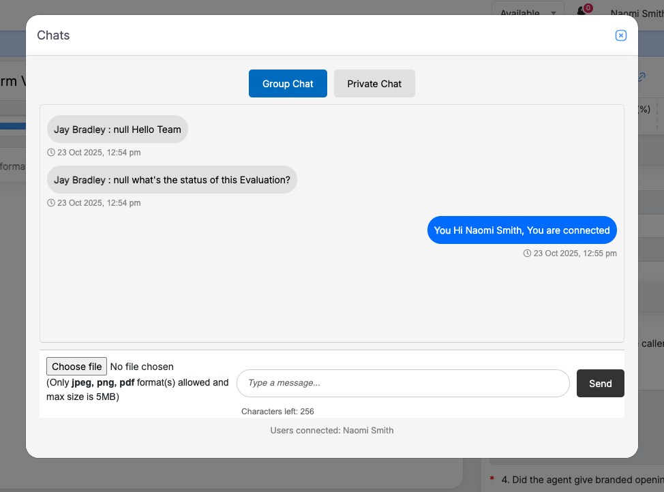The image size is (664, 492).
Task: Click the link icon behind the dialog
Action: tap(642, 77)
